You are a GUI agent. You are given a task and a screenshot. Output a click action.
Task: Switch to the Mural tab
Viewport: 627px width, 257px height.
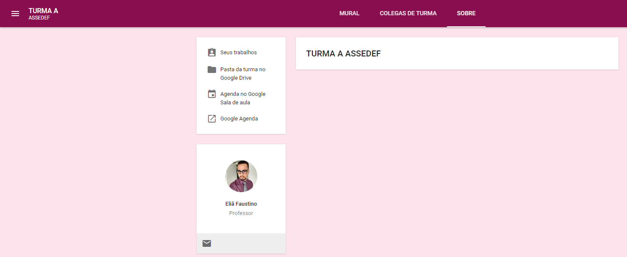[349, 14]
